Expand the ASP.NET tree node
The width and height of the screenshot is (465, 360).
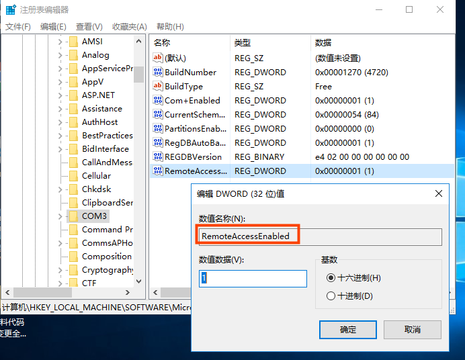[x=60, y=95]
